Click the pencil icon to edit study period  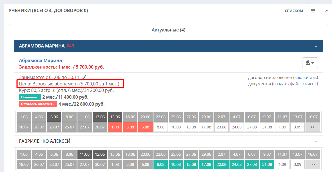tap(84, 77)
